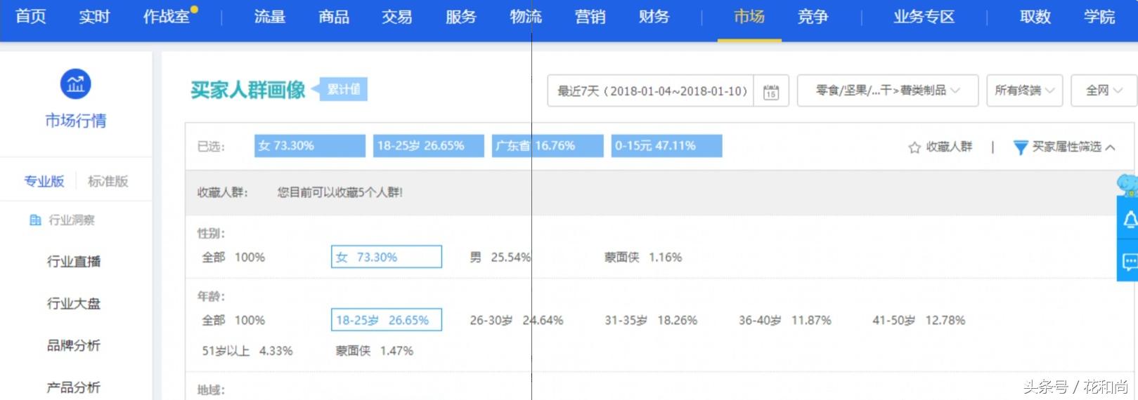Remove selected tag 广东省 16.76%
The width and height of the screenshot is (1138, 400).
point(548,146)
